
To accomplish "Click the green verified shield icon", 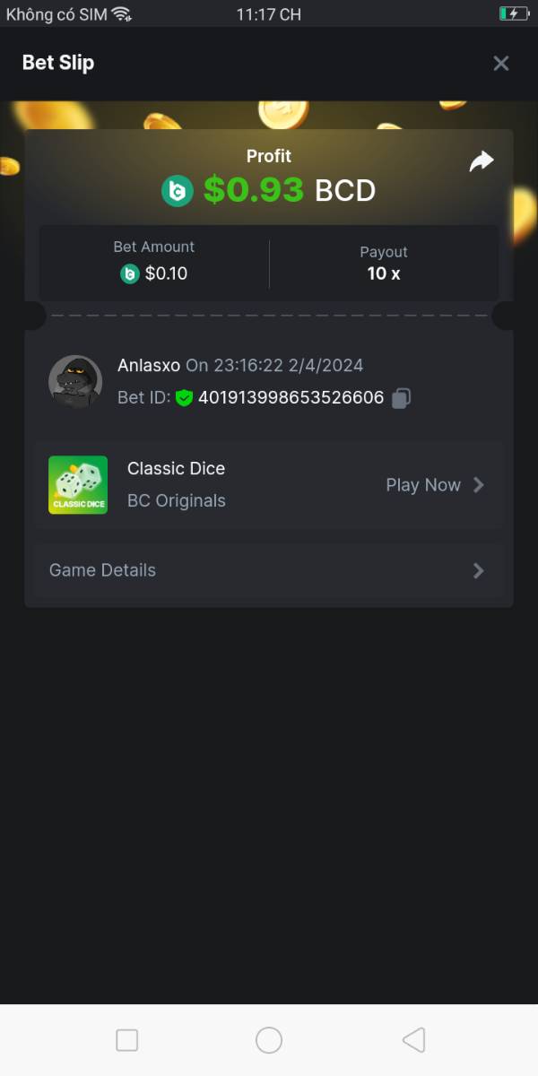I will (x=185, y=397).
